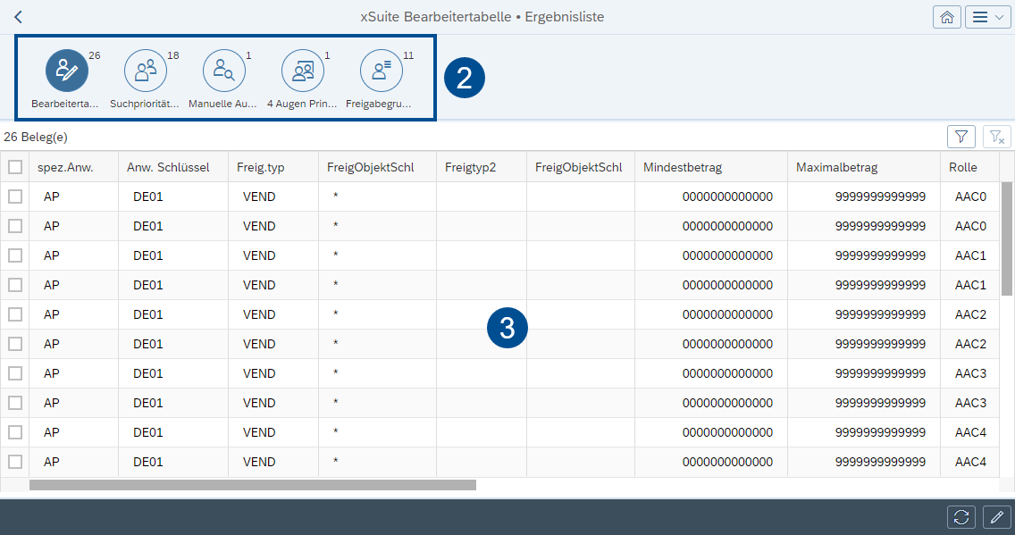Open the 4 Augen Prinzip icon
Screen dimensions: 1015x535
coord(303,71)
